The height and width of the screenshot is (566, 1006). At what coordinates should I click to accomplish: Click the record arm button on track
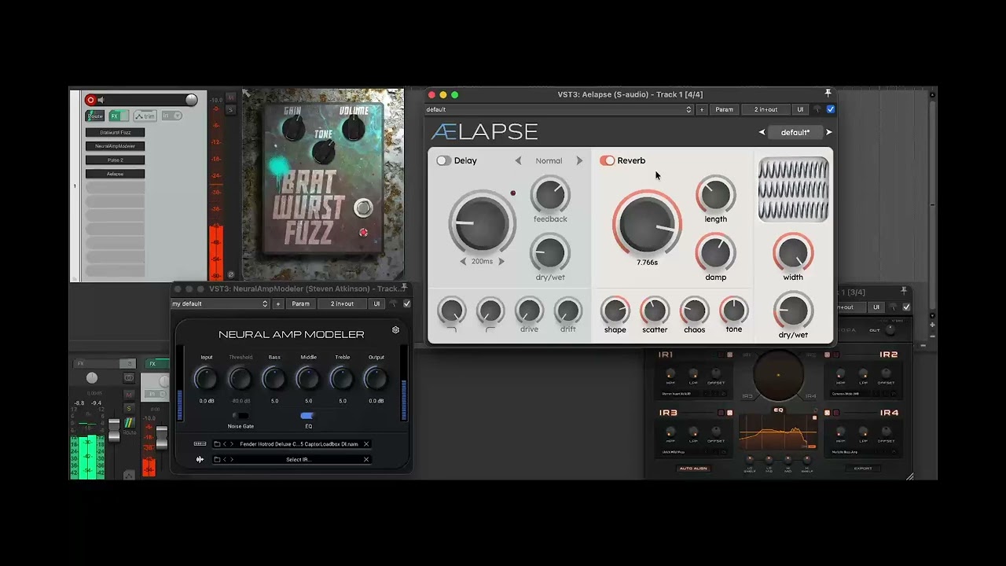90,100
